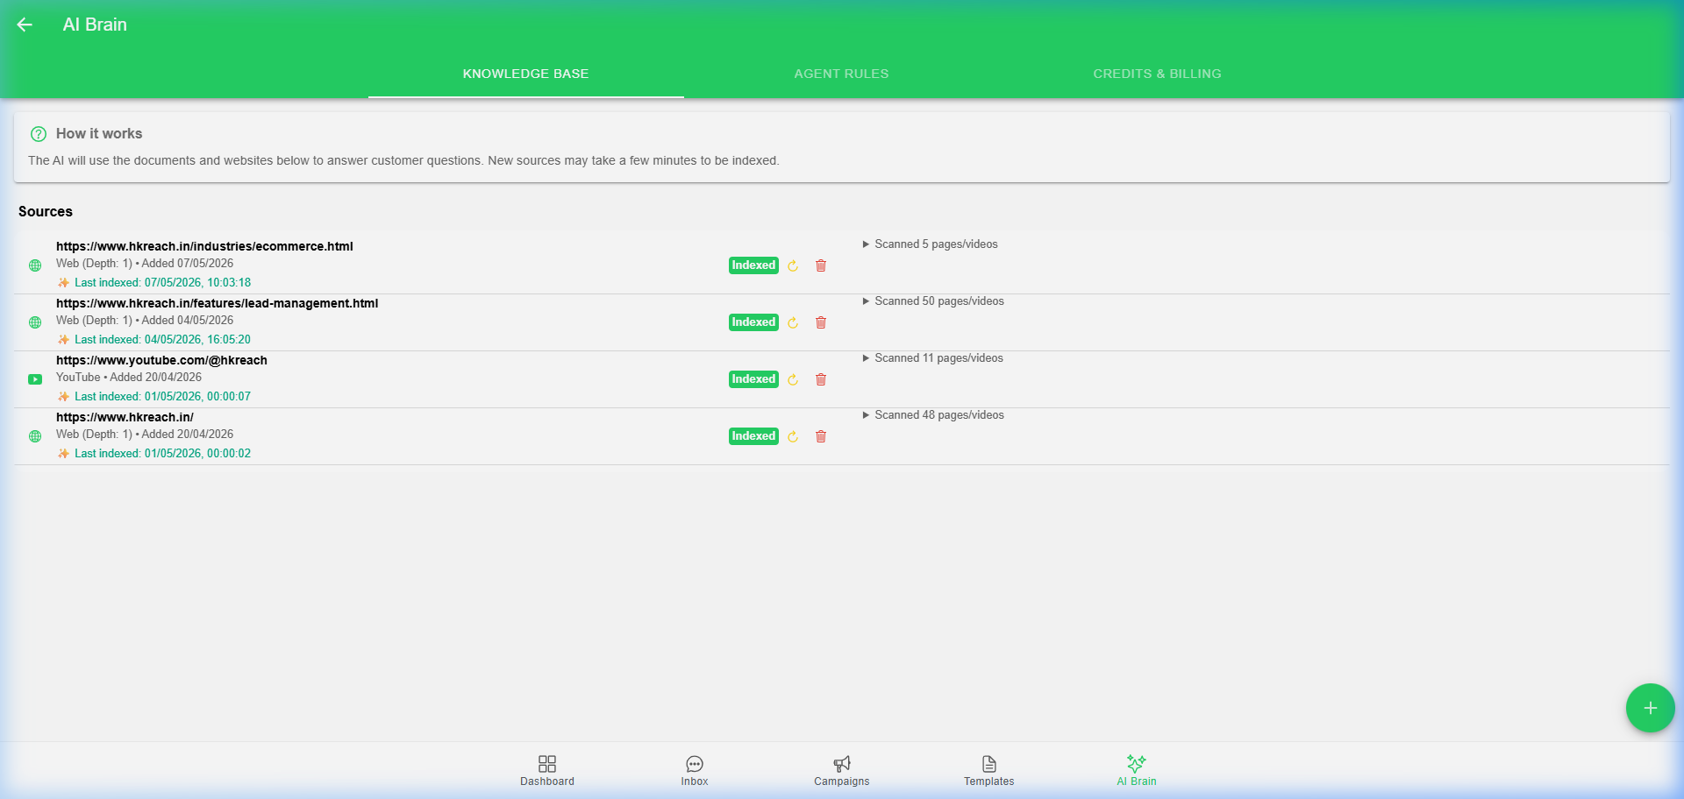Click Last indexed 07/05/2026, 10:03:18 text

pos(162,283)
